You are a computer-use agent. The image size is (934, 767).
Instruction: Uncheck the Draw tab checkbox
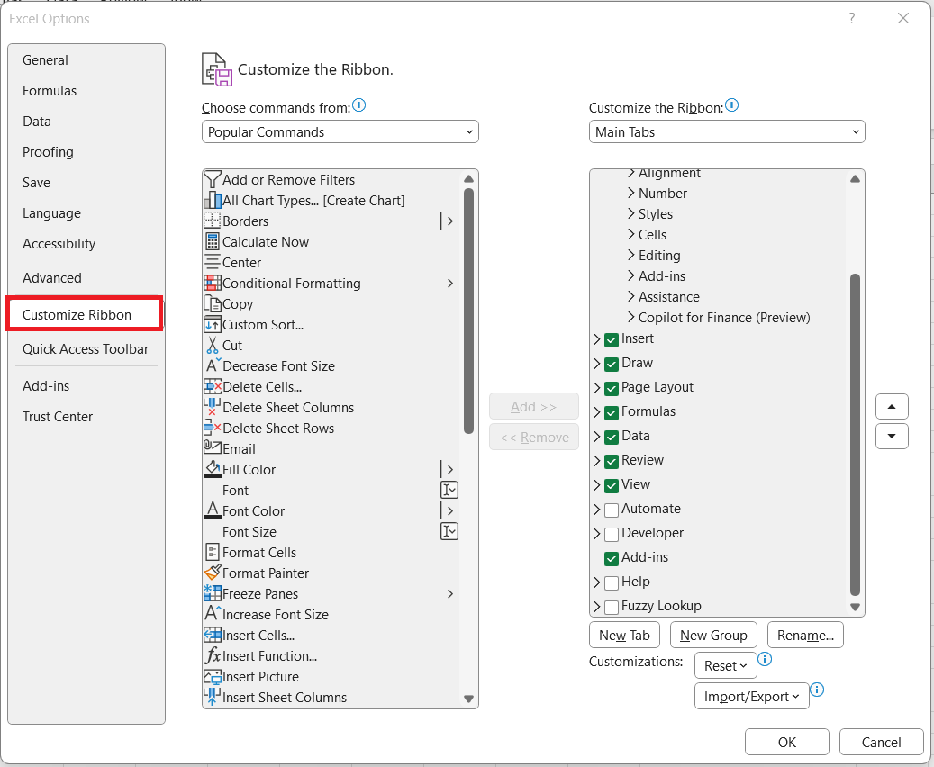(x=612, y=364)
